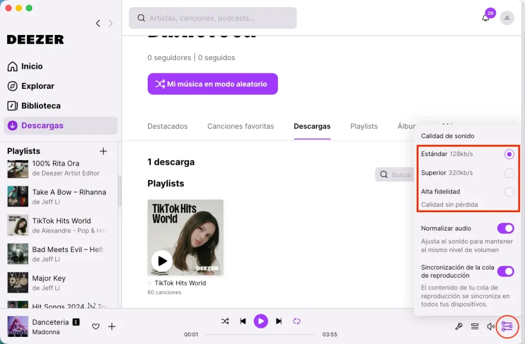Image resolution: width=525 pixels, height=344 pixels.
Task: Open the Danceteria track title
Action: click(51, 322)
